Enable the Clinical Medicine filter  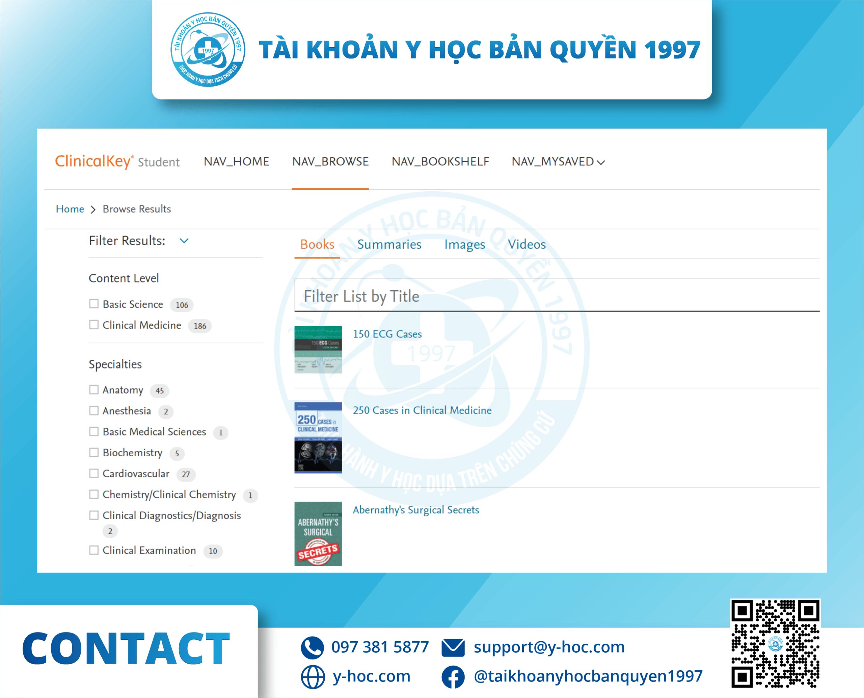coord(94,325)
